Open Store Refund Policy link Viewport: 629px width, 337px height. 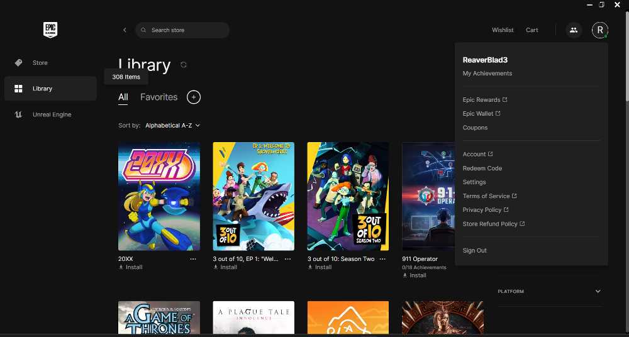pyautogui.click(x=493, y=224)
